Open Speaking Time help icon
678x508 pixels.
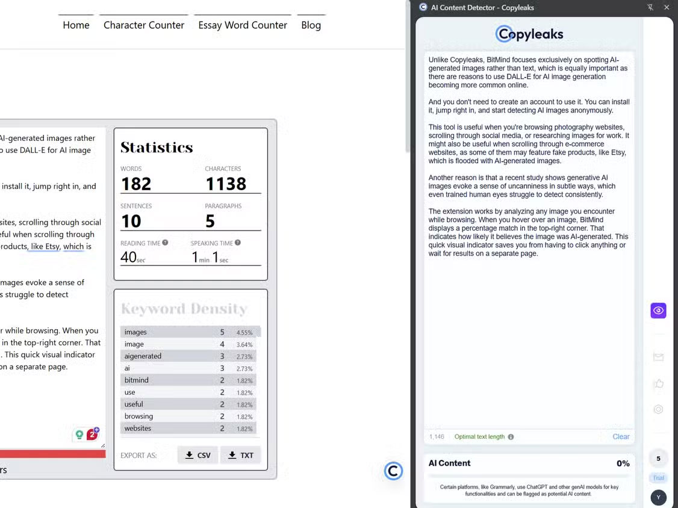pos(237,243)
